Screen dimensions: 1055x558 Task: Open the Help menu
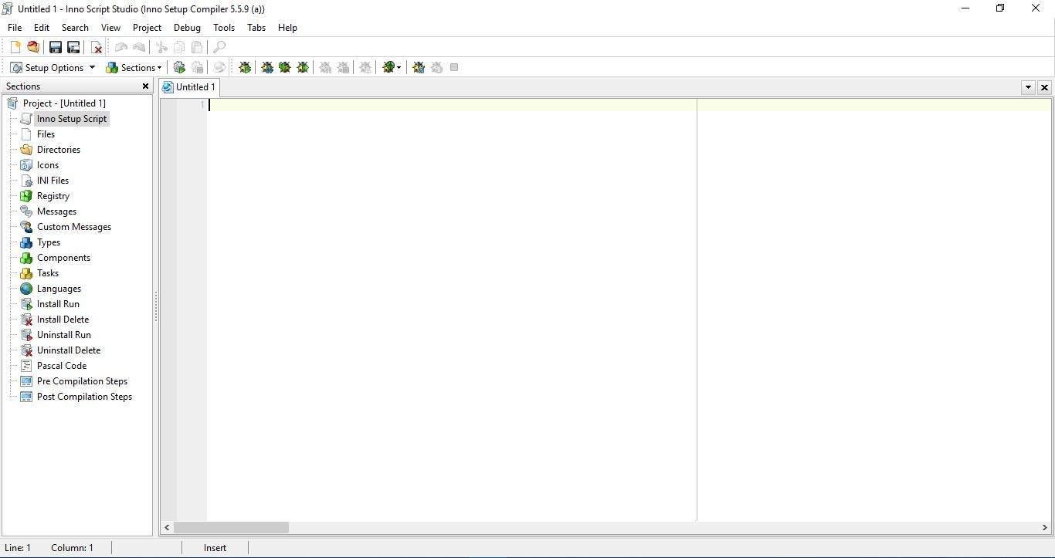pyautogui.click(x=287, y=27)
